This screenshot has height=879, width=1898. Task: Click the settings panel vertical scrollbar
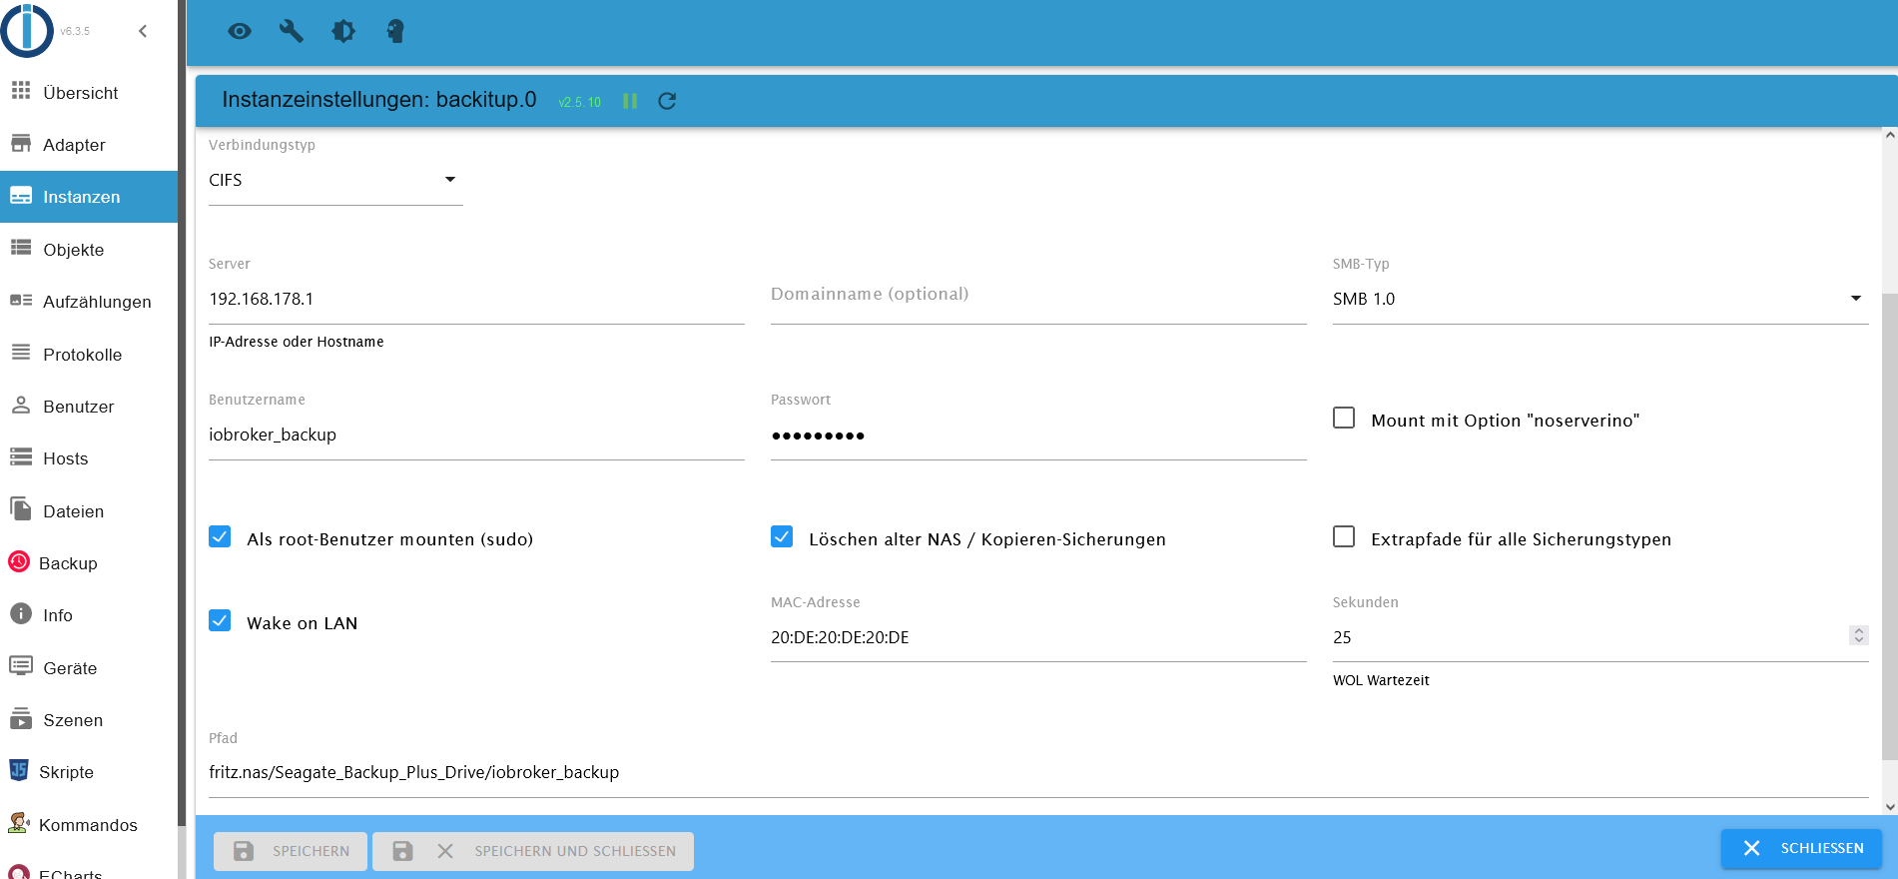[x=1889, y=527]
